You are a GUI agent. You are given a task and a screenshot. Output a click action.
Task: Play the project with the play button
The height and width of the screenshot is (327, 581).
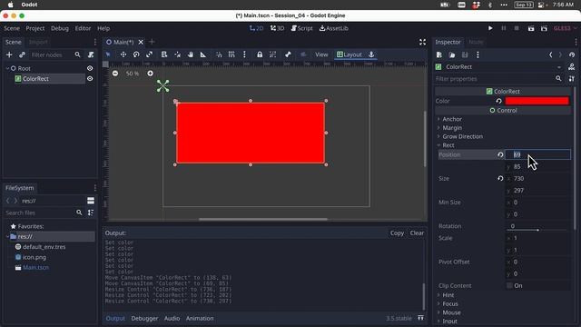point(490,28)
